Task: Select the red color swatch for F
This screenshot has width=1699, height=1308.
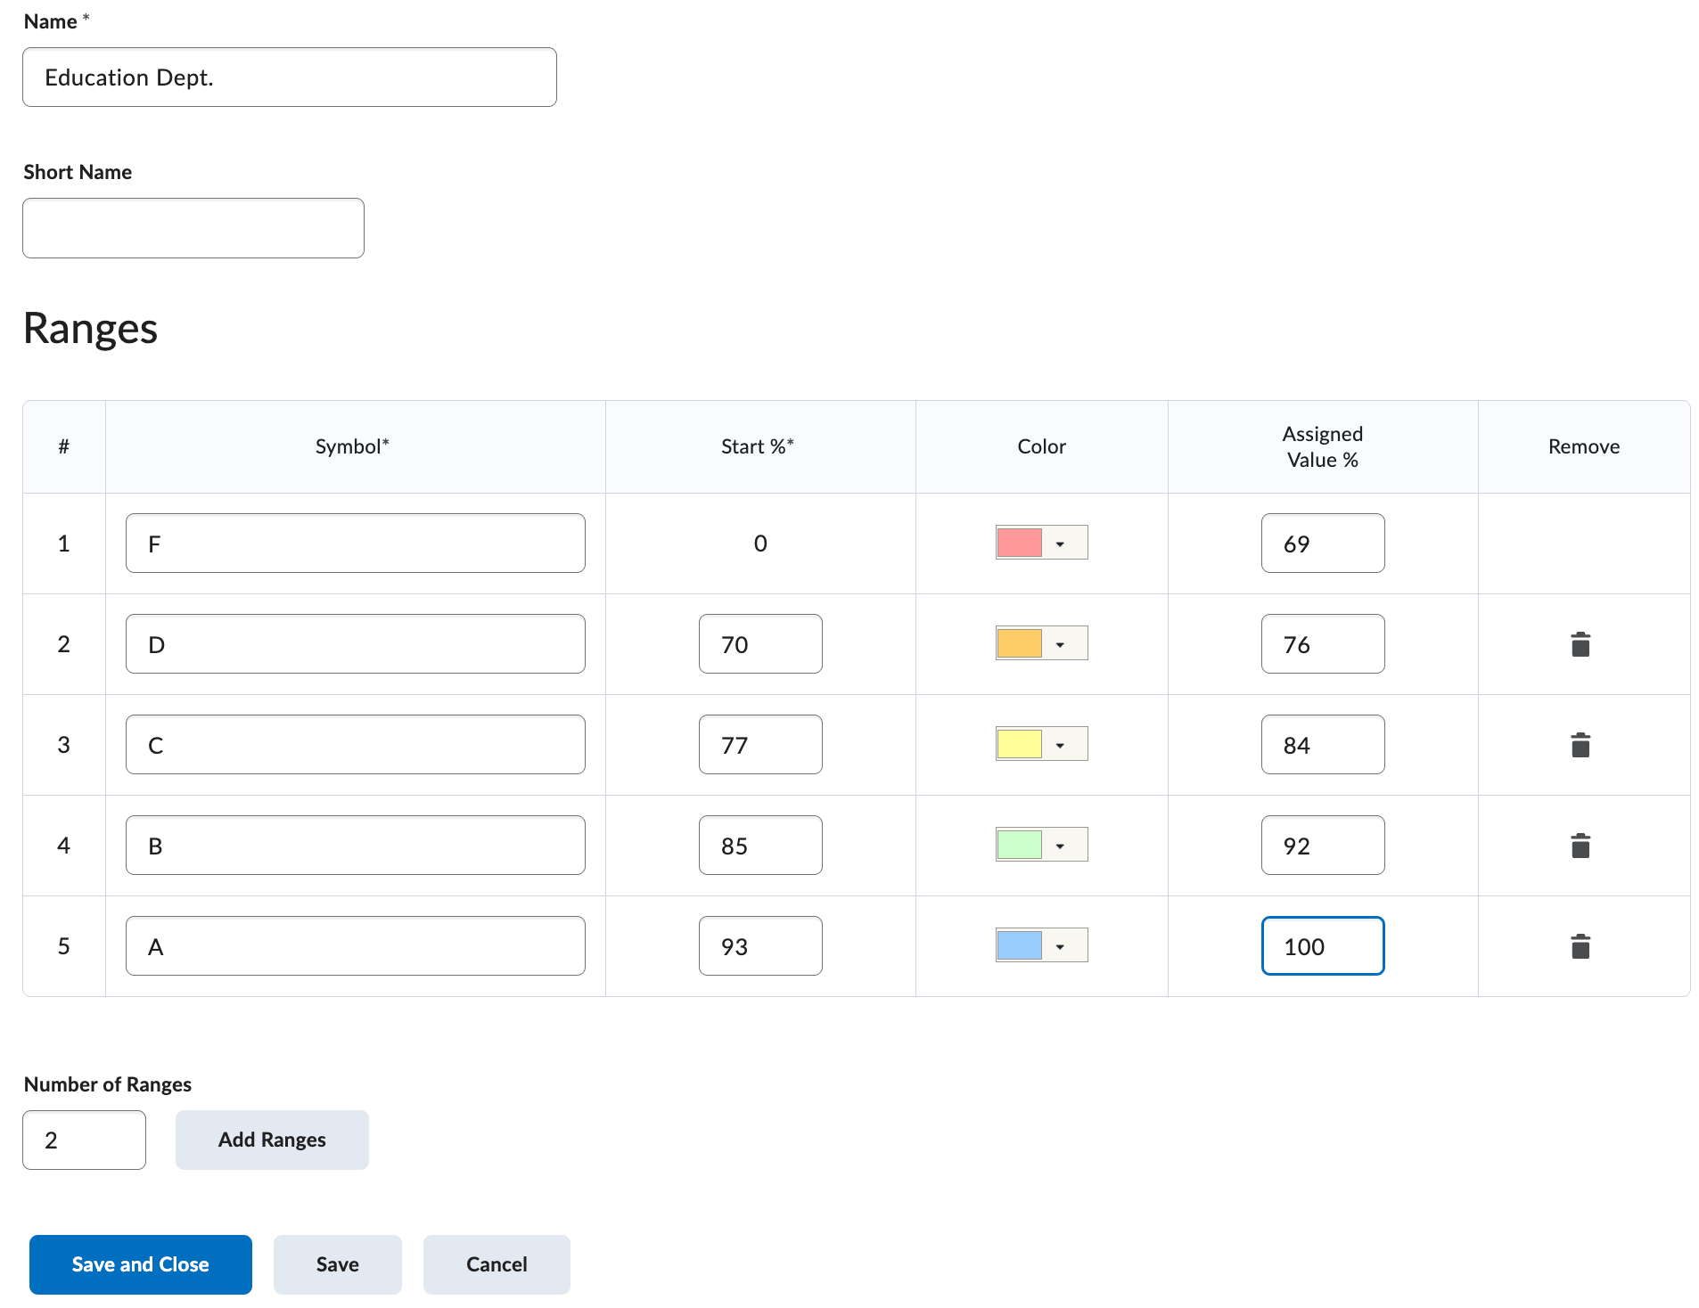Action: 1019,543
